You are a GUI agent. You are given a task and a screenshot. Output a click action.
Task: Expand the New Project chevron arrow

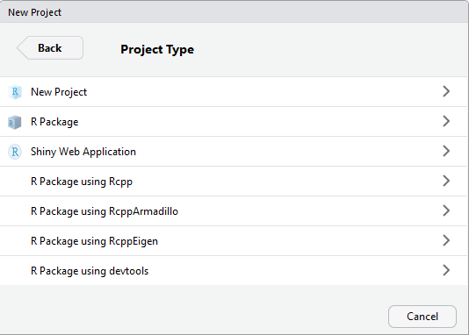point(446,91)
